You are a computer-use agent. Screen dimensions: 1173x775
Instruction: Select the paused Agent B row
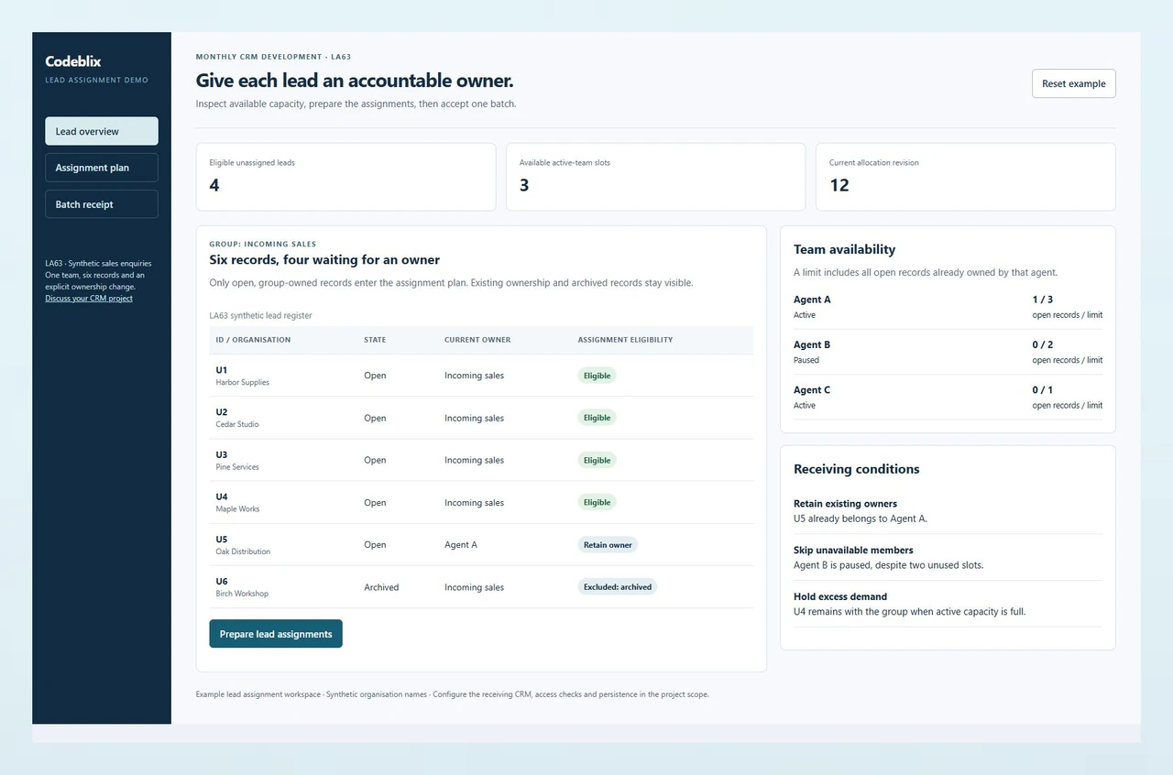click(x=948, y=352)
